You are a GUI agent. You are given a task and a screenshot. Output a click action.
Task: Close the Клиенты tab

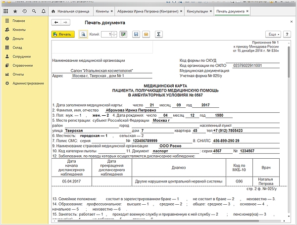tap(112, 11)
